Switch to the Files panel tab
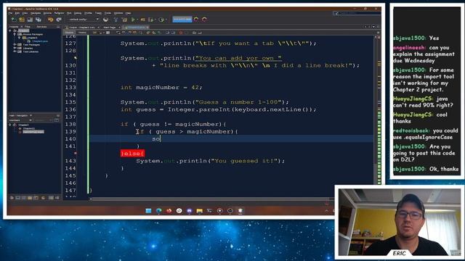Viewport: 465px width, 261px height. coord(28,27)
